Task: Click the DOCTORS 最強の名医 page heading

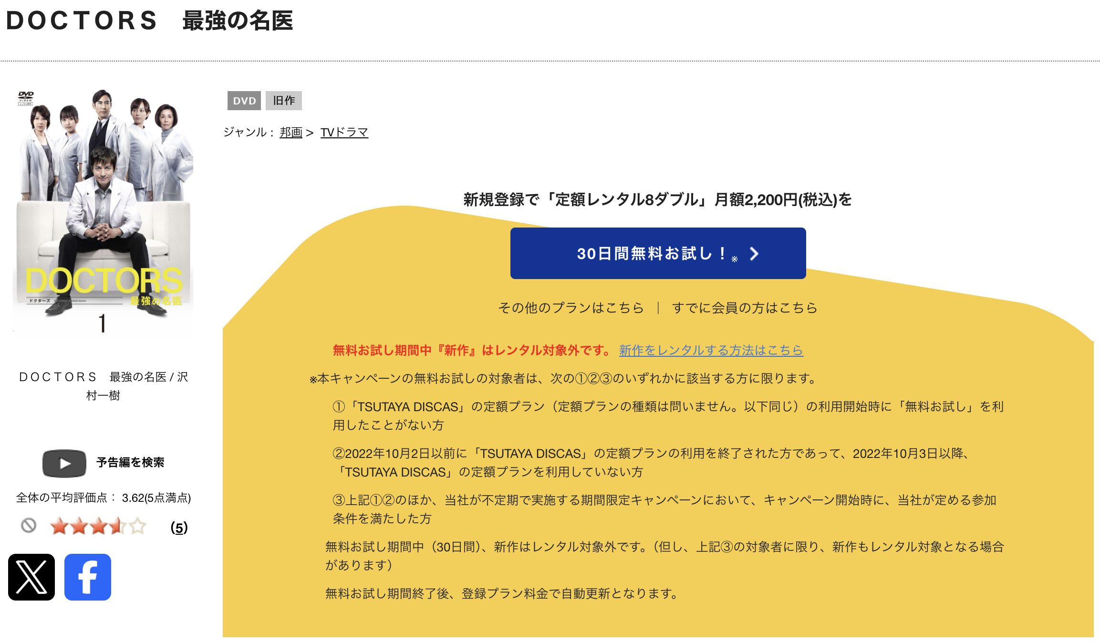Action: [149, 21]
